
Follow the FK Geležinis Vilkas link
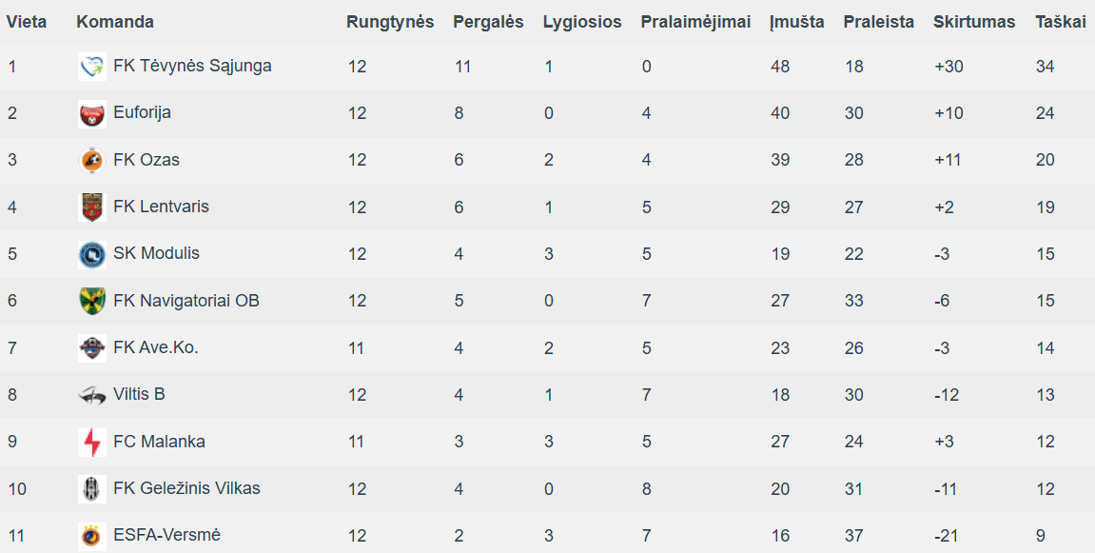[x=186, y=488]
